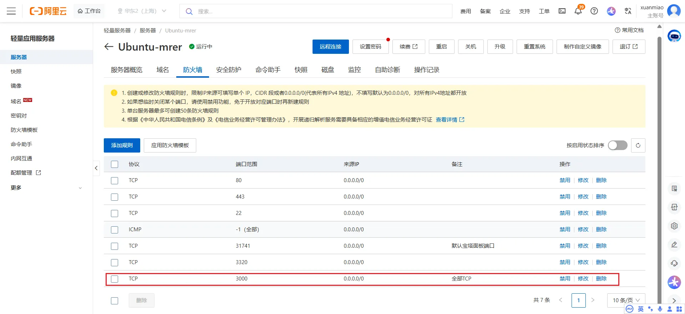Refresh the firewall rules list
This screenshot has height=314, width=685.
pos(638,145)
